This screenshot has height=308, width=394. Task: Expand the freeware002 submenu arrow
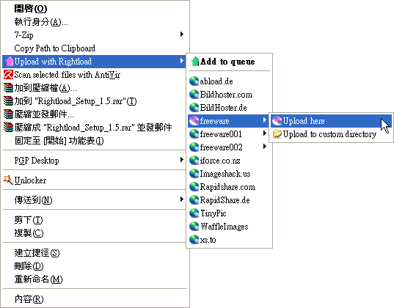(x=265, y=146)
